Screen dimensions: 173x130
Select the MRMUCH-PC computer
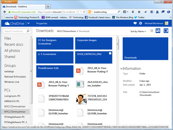pos(12,101)
